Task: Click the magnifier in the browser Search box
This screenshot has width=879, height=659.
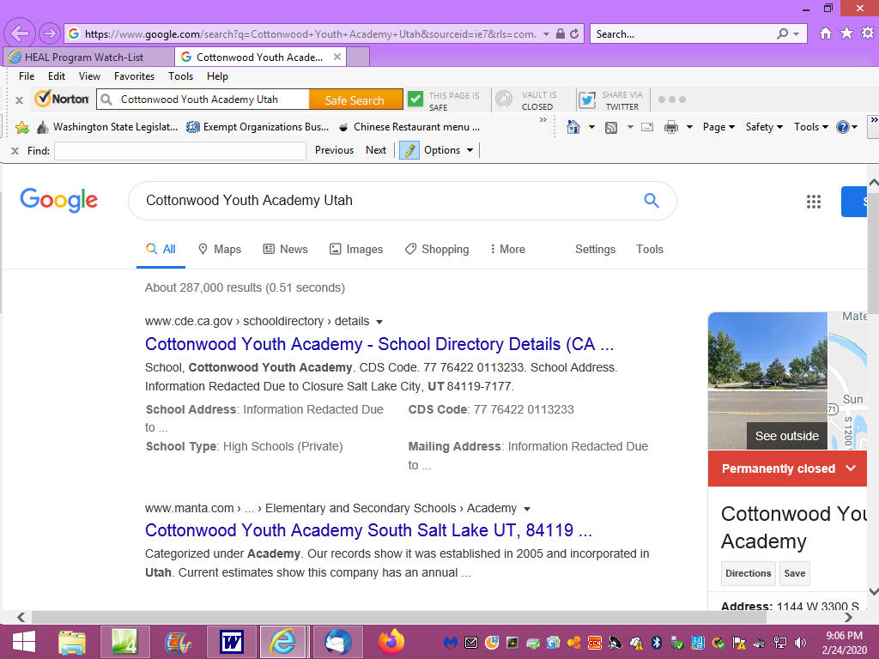Action: click(783, 33)
